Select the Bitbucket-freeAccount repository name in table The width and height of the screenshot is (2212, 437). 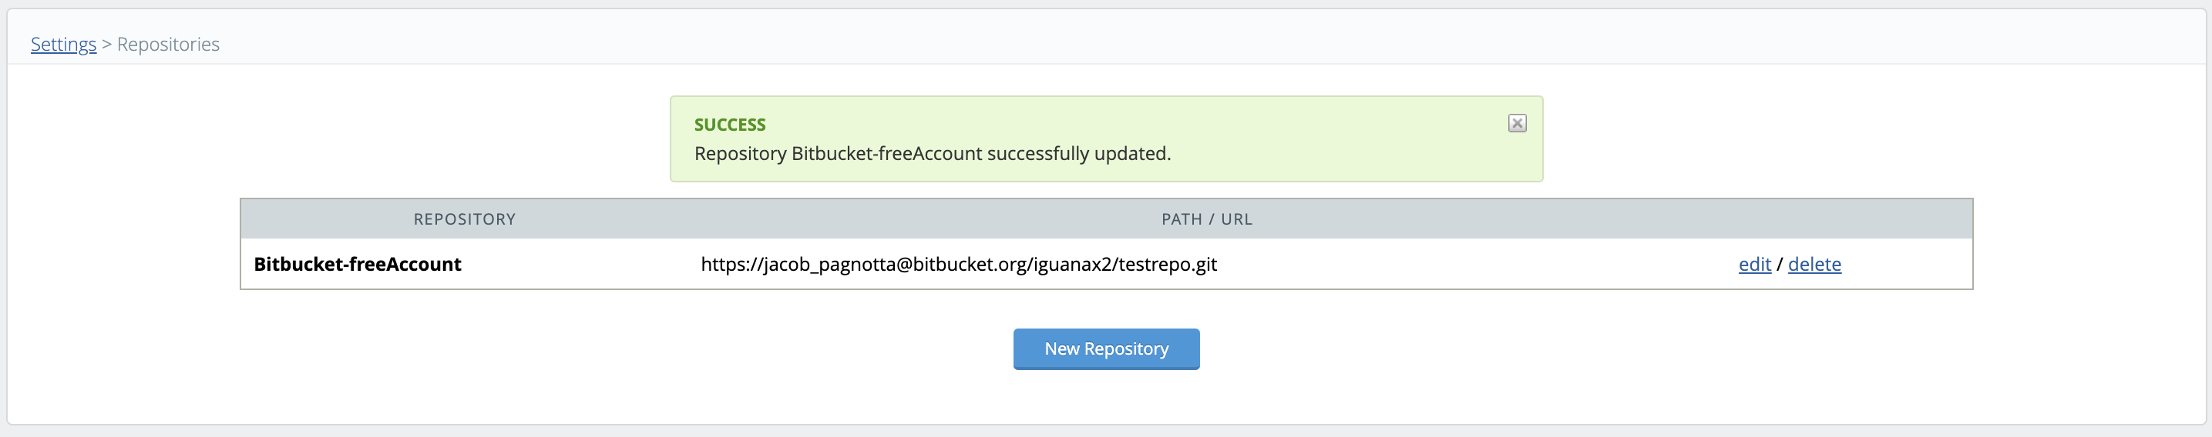(x=357, y=264)
